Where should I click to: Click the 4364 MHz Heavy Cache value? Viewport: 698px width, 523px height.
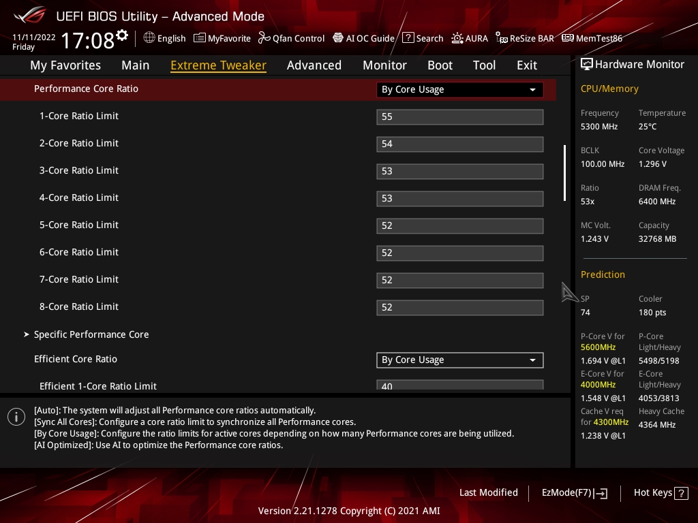(657, 424)
